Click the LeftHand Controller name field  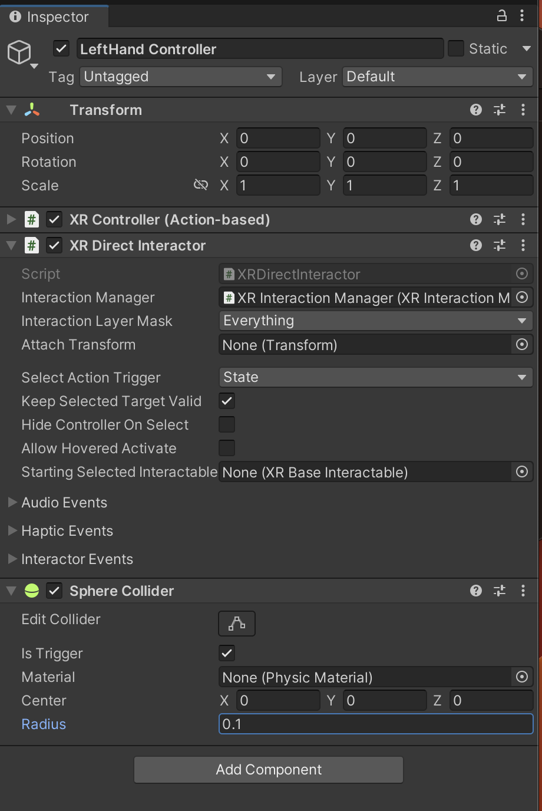pos(260,49)
